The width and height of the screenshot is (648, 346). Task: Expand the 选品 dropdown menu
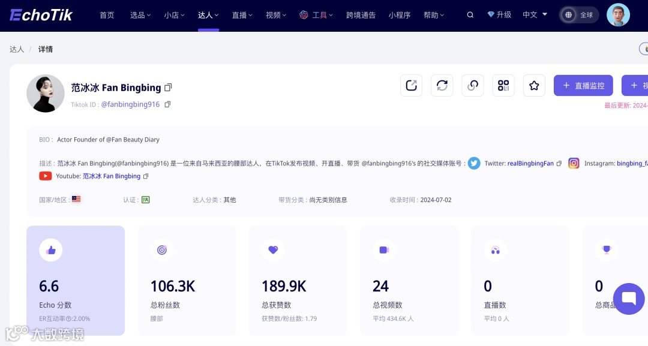140,15
